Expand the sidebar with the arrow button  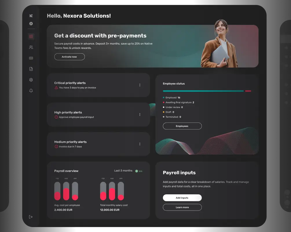[31, 23]
